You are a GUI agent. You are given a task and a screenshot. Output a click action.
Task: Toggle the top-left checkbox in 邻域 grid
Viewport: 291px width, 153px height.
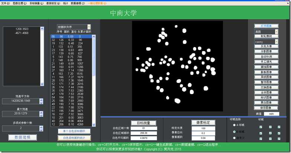point(261,127)
